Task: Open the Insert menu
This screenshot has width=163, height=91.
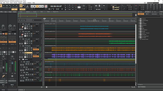Action: click(11, 3)
